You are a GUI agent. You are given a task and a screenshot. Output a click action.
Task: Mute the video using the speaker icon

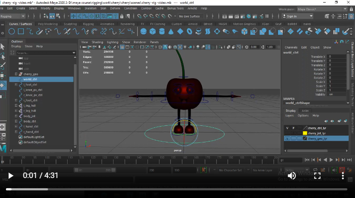292,175
